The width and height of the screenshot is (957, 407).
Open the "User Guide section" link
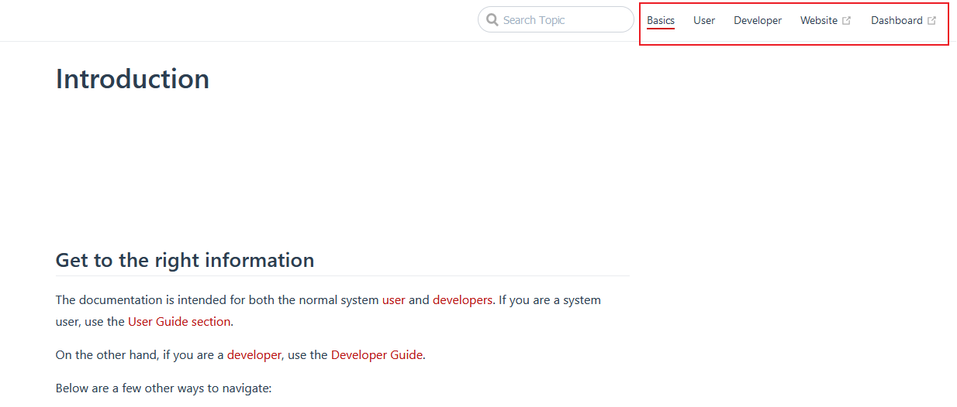click(x=179, y=322)
